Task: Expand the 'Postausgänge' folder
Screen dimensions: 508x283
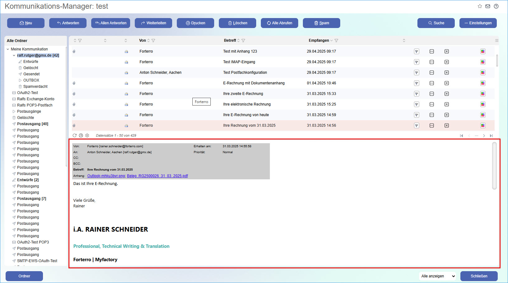Action: point(14,111)
